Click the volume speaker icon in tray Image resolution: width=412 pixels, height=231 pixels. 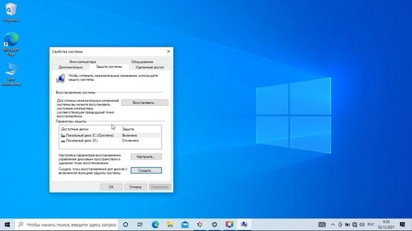point(362,225)
